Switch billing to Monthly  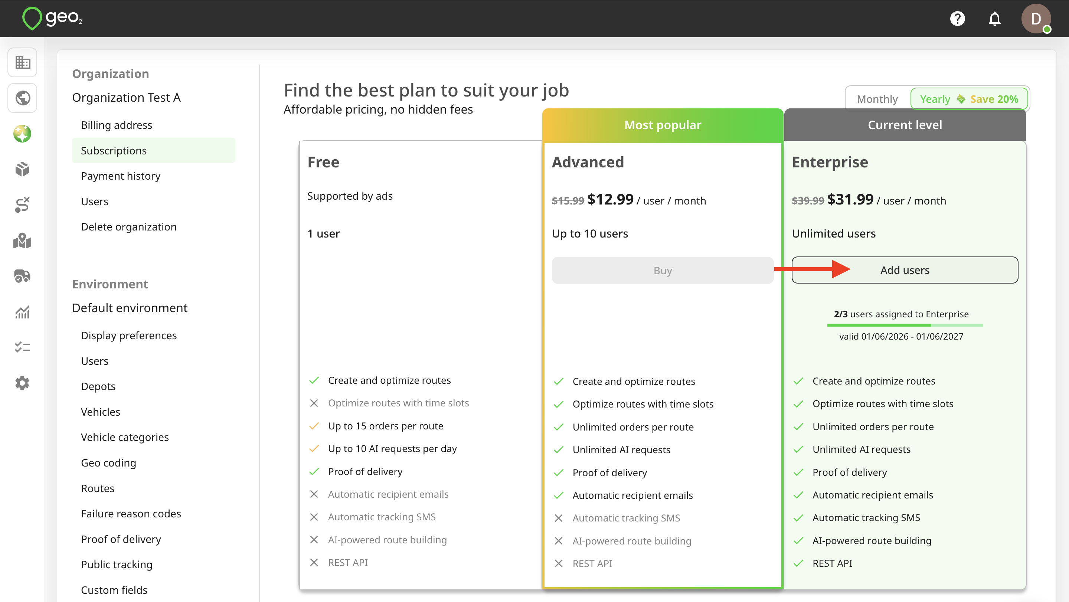[877, 99]
